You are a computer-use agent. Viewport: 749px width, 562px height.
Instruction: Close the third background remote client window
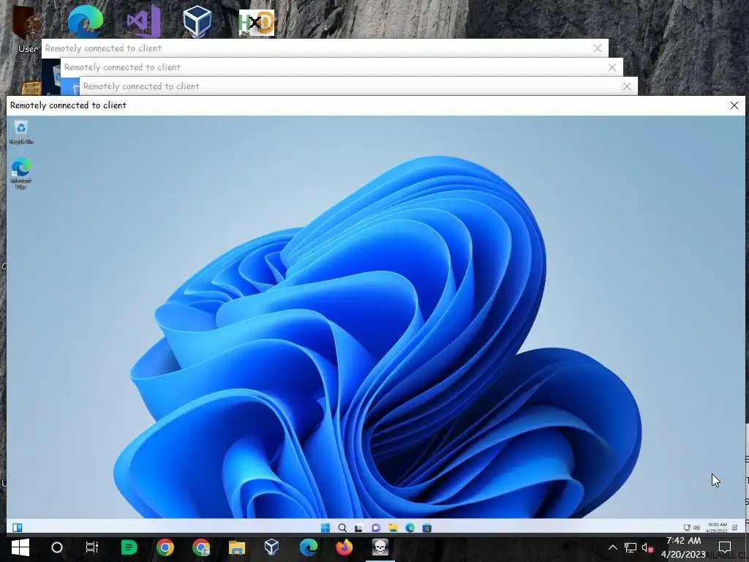click(627, 86)
